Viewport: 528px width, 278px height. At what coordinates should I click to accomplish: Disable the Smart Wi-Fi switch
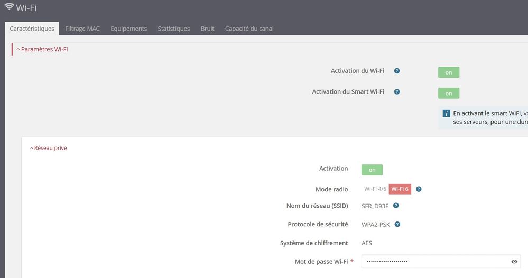pos(448,93)
